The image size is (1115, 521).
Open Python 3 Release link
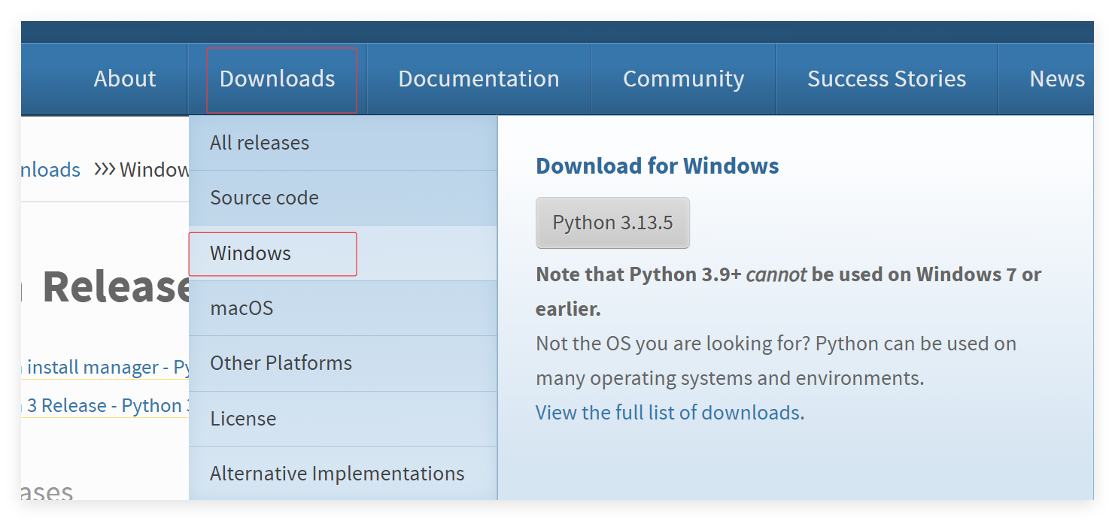pyautogui.click(x=105, y=406)
